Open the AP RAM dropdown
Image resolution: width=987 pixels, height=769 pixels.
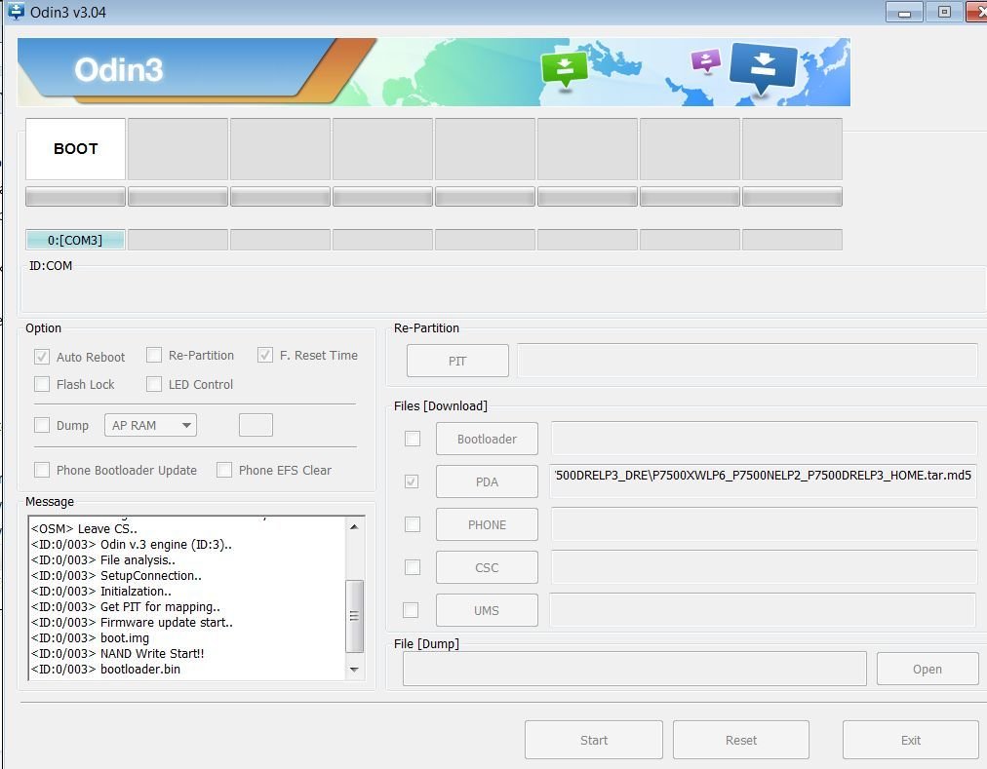(150, 425)
